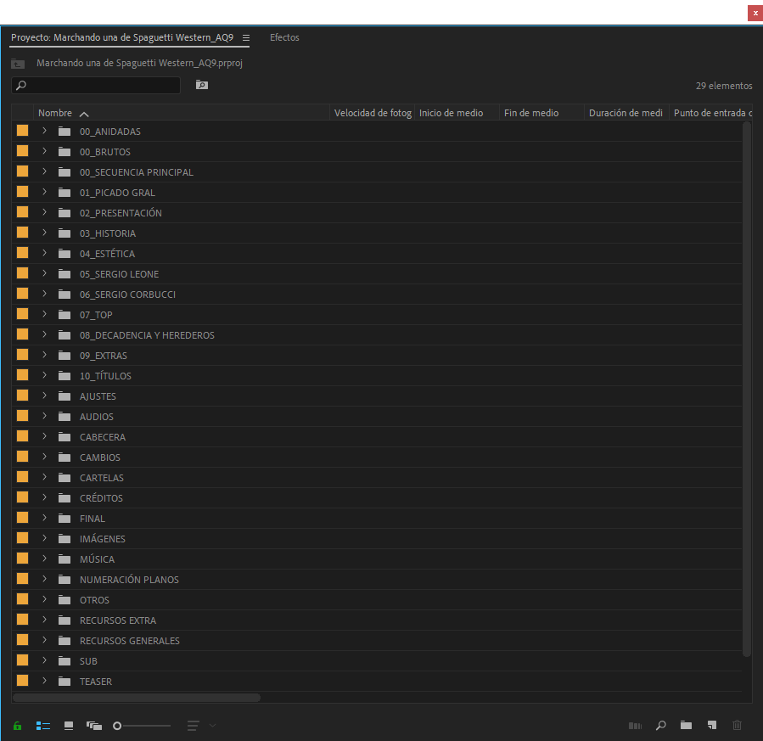Switch to list view
763x741 pixels.
tap(43, 726)
